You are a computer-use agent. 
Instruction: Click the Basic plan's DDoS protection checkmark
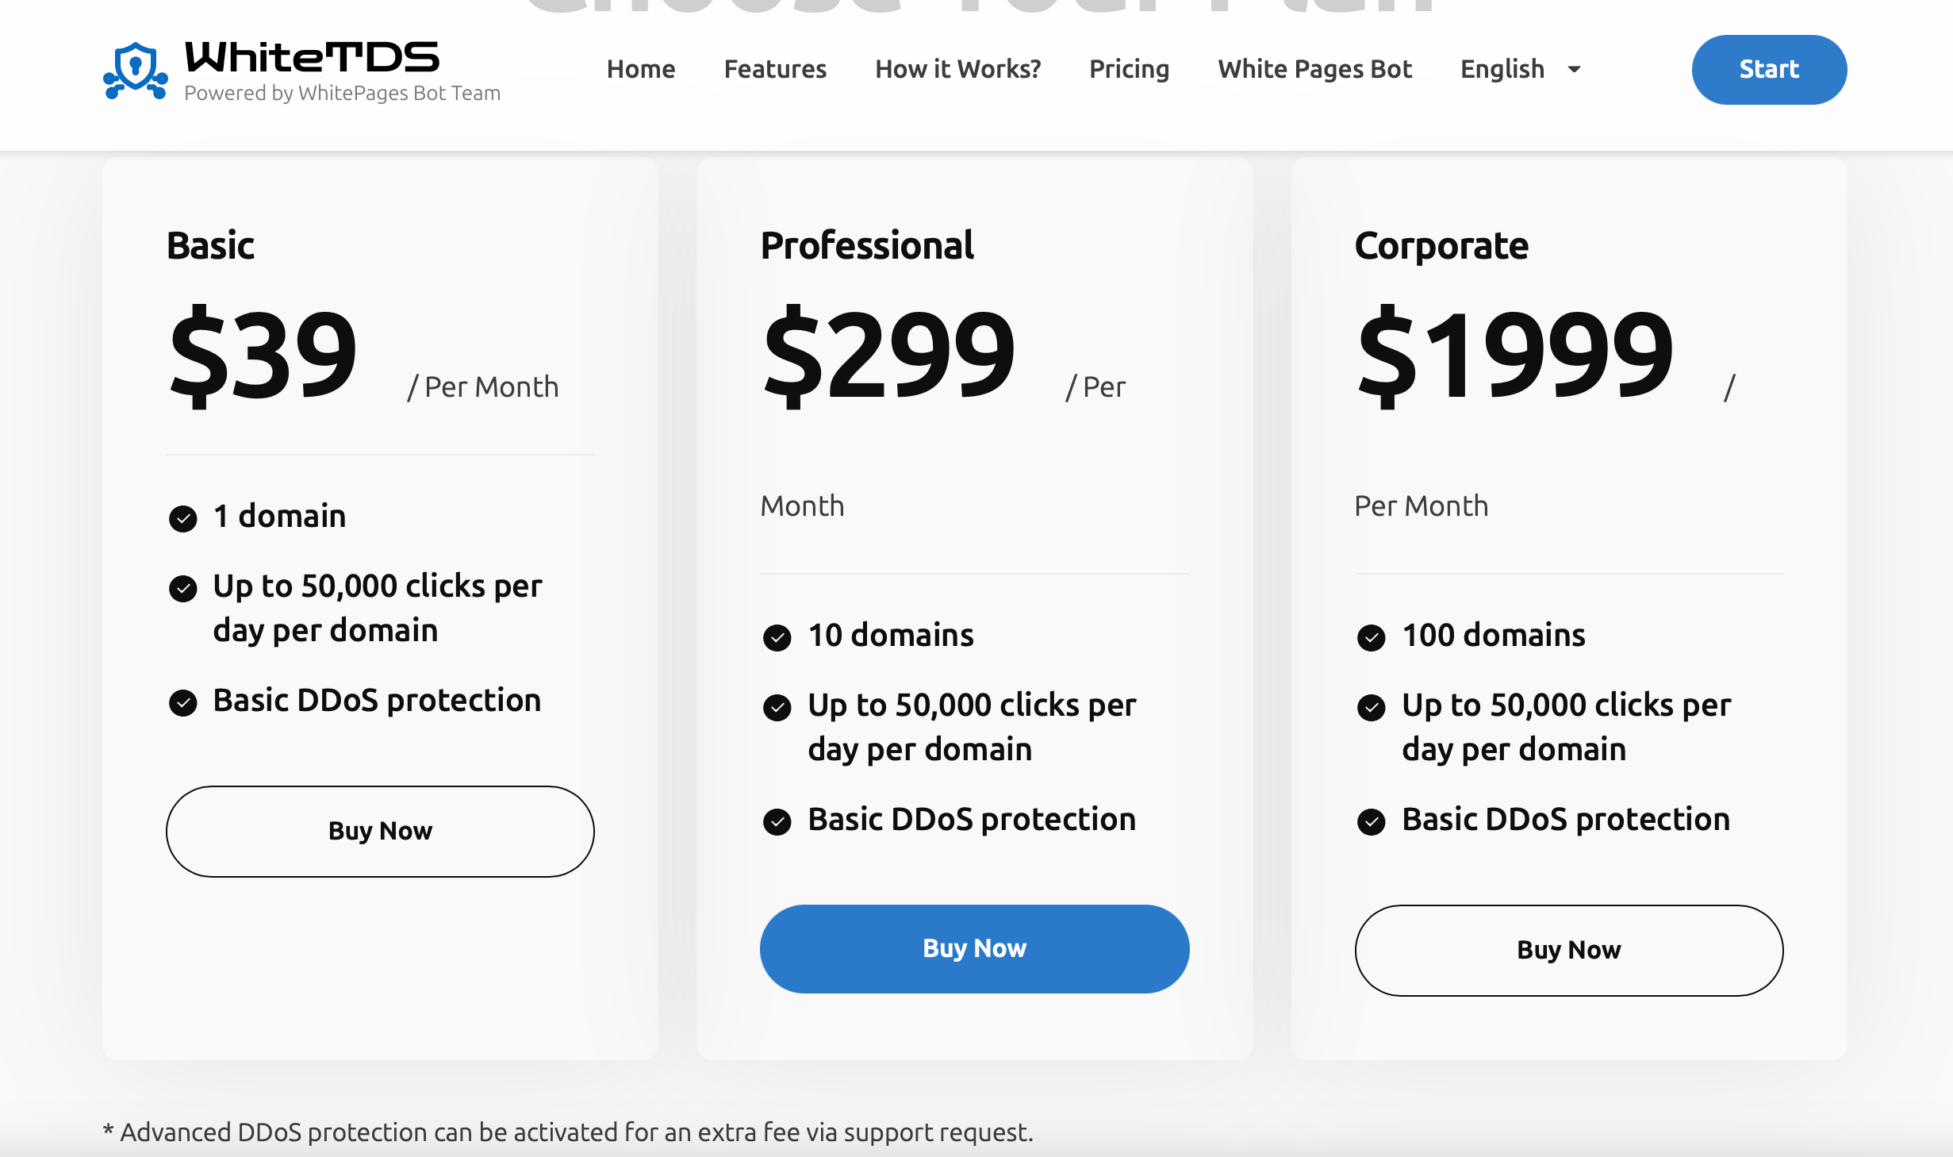pos(183,702)
